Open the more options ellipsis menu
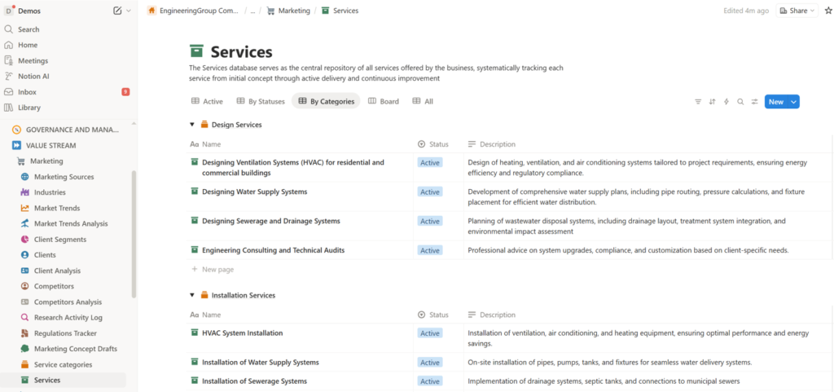 pyautogui.click(x=253, y=11)
